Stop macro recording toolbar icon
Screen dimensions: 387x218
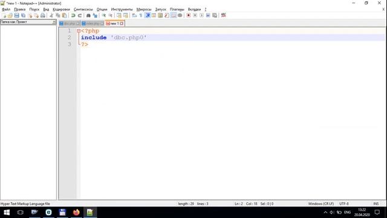(x=195, y=15)
